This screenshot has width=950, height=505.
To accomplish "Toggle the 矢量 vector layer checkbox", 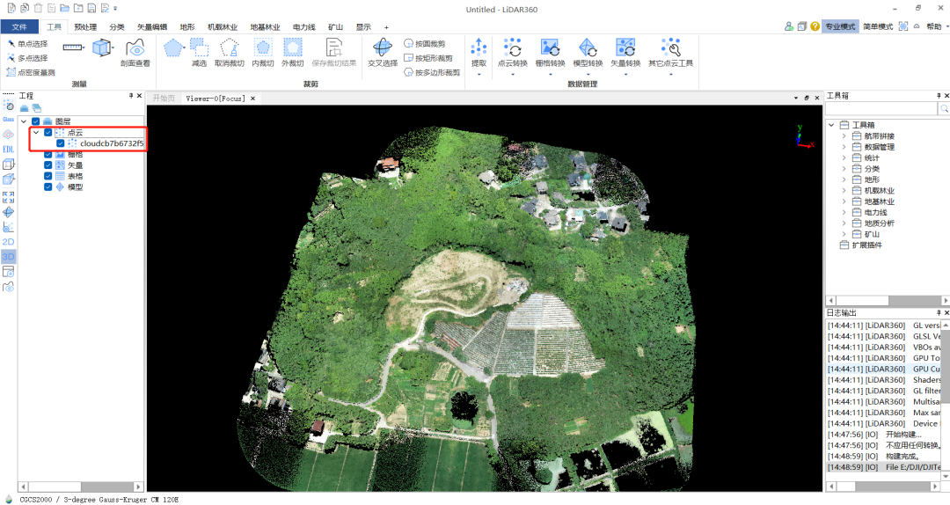I will [x=47, y=165].
